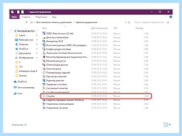Click the help question mark icon
Viewport: 182px width, 136px height.
171,17
